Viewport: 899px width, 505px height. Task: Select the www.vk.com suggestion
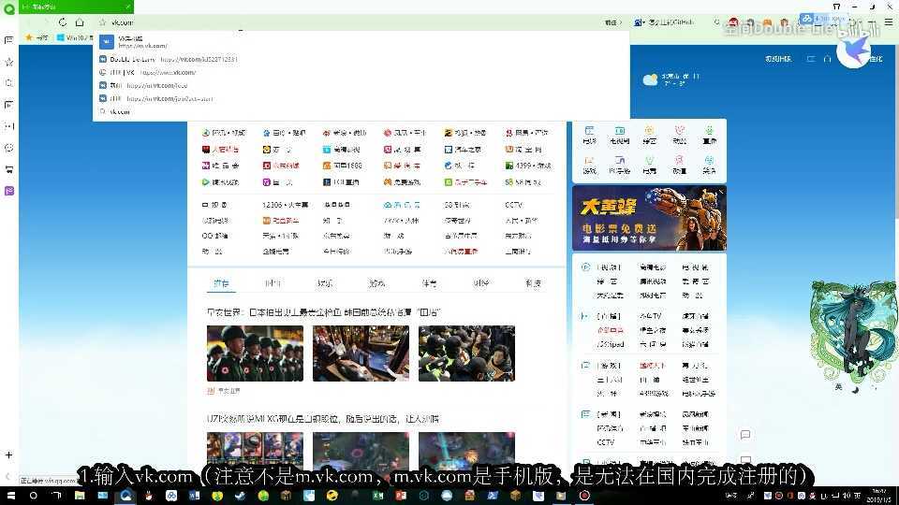click(361, 72)
